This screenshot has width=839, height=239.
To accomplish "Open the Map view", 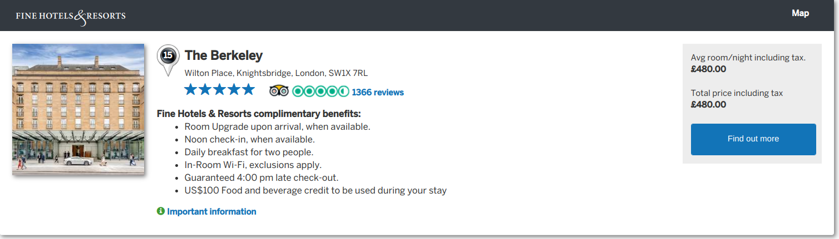I will (800, 13).
